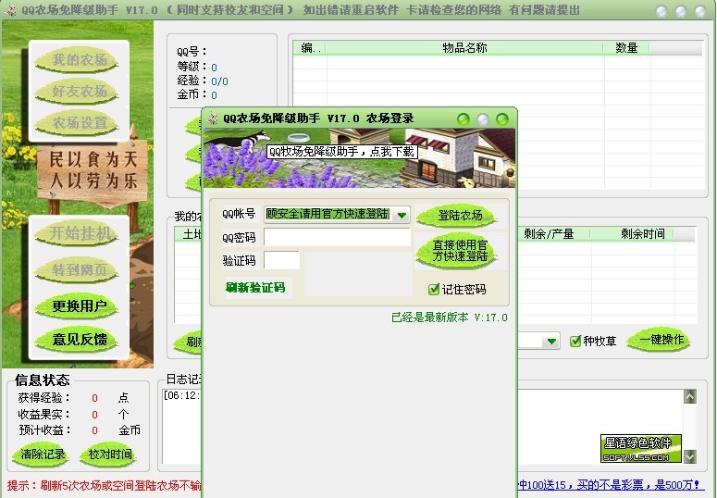This screenshot has width=717, height=498.
Task: Click the 物品名称 column header
Action: click(464, 47)
